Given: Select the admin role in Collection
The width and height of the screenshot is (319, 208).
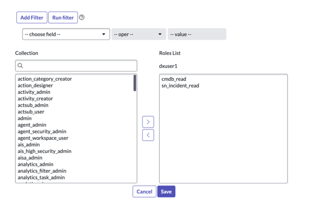Looking at the screenshot, I should tap(25, 118).
